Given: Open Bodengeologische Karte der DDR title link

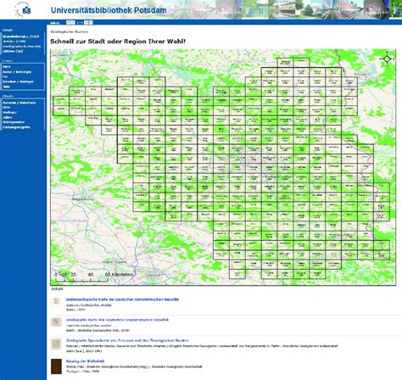Looking at the screenshot, I should 122,299.
